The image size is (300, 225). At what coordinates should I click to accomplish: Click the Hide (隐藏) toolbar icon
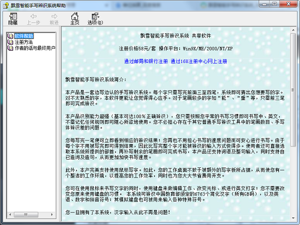13,19
